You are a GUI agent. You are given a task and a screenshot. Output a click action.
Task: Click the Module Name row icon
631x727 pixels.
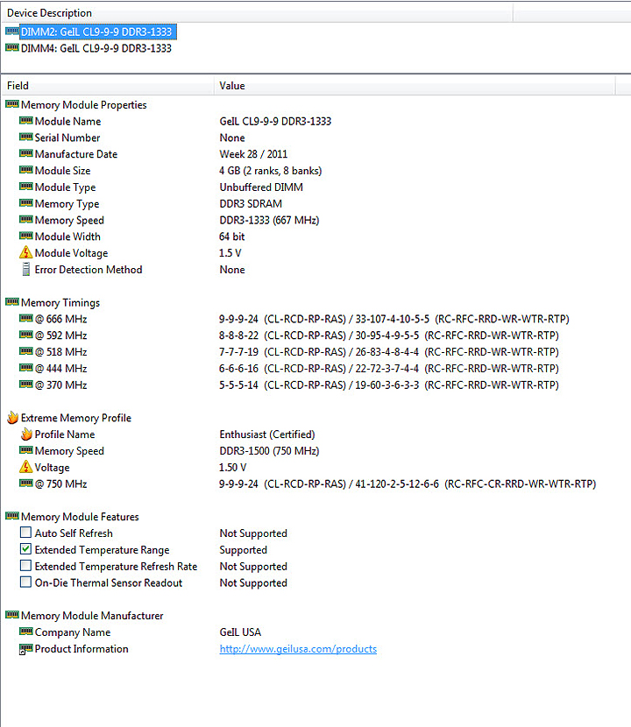(x=26, y=121)
